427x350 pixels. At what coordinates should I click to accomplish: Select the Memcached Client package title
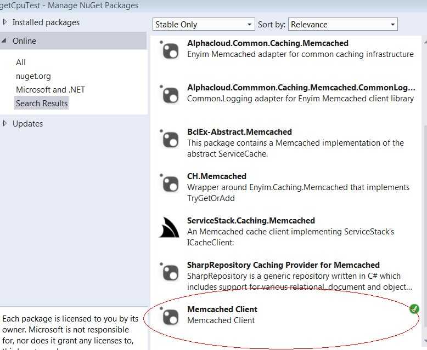pyautogui.click(x=222, y=309)
